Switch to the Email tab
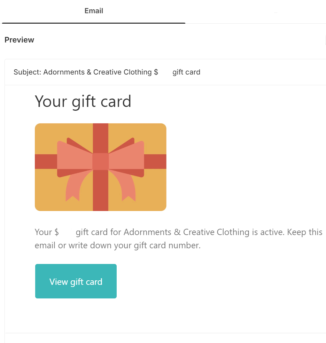This screenshot has width=326, height=343. pos(94,11)
